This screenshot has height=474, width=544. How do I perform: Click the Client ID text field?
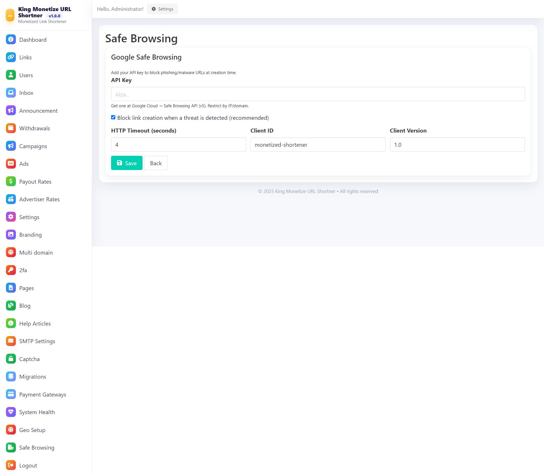(318, 145)
